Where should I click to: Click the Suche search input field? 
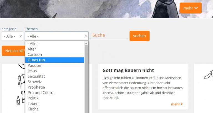109,35
